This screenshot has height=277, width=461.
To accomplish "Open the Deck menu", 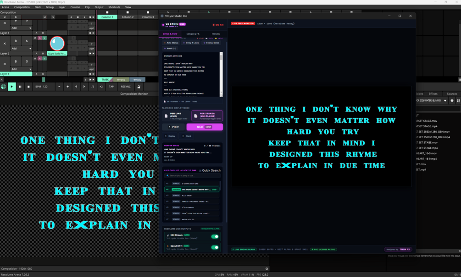I will point(38,7).
